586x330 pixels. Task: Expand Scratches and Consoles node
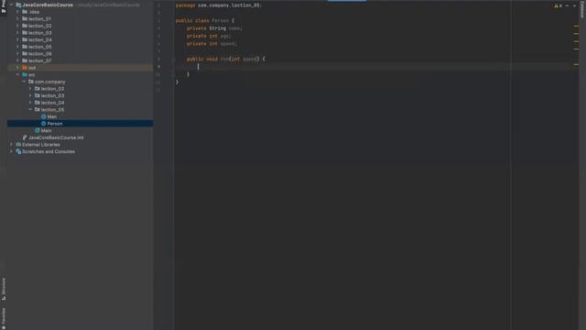(x=11, y=151)
